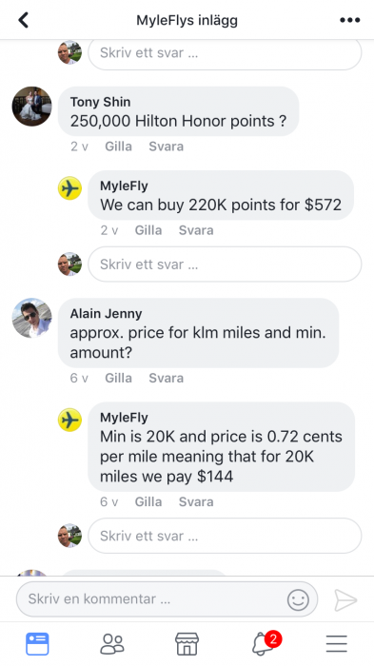Open the Friends tab icon
The image size is (374, 666).
pyautogui.click(x=112, y=644)
